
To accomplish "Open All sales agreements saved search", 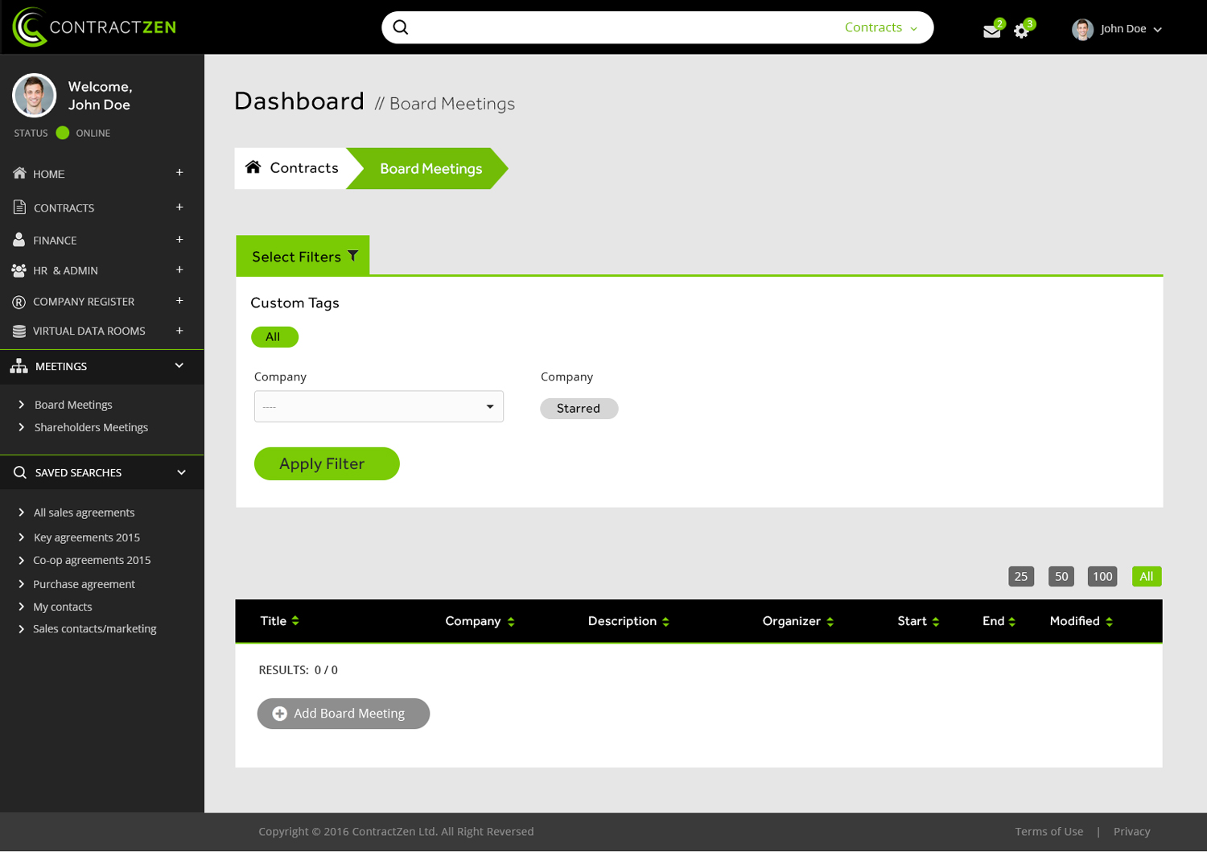I will coord(84,512).
